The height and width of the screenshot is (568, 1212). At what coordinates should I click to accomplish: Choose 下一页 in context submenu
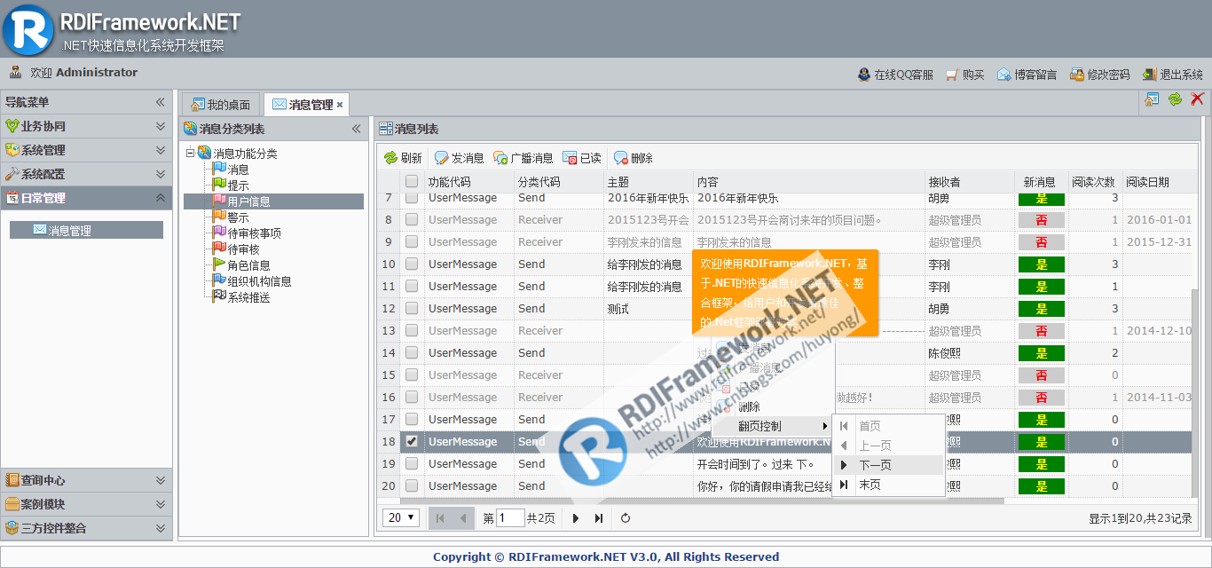888,465
